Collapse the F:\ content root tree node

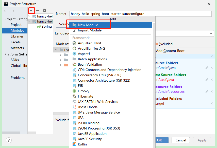coord(56,50)
